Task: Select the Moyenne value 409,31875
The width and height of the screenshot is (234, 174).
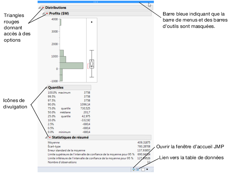Action: coord(144,143)
